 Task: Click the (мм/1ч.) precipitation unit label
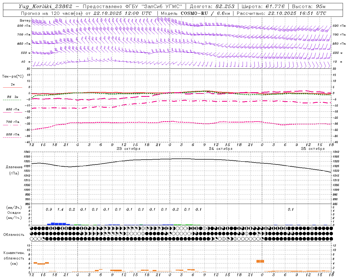click(14, 218)
